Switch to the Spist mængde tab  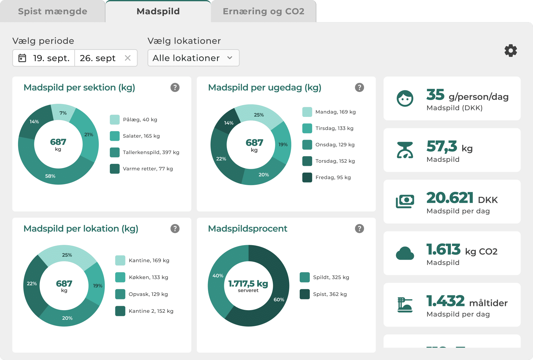coord(53,11)
